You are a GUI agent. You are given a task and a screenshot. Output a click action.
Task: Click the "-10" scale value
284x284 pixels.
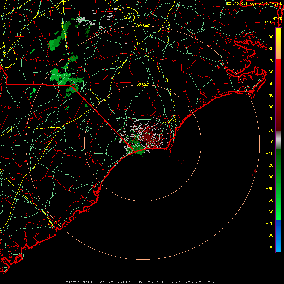270,154
